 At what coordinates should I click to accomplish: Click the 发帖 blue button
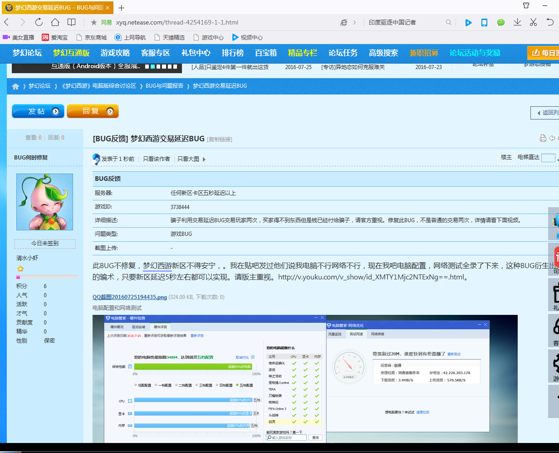tap(38, 111)
